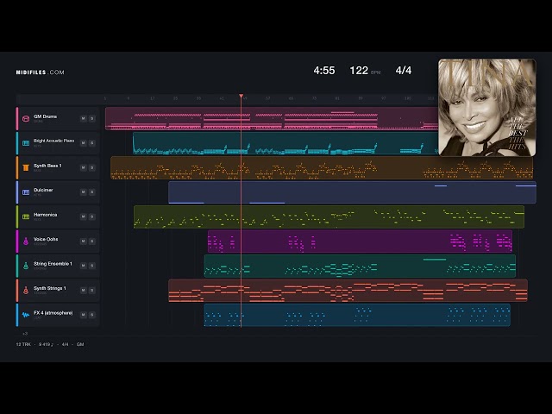Select the Bright Acoustic Piano track name
The height and width of the screenshot is (414, 552).
(x=53, y=141)
